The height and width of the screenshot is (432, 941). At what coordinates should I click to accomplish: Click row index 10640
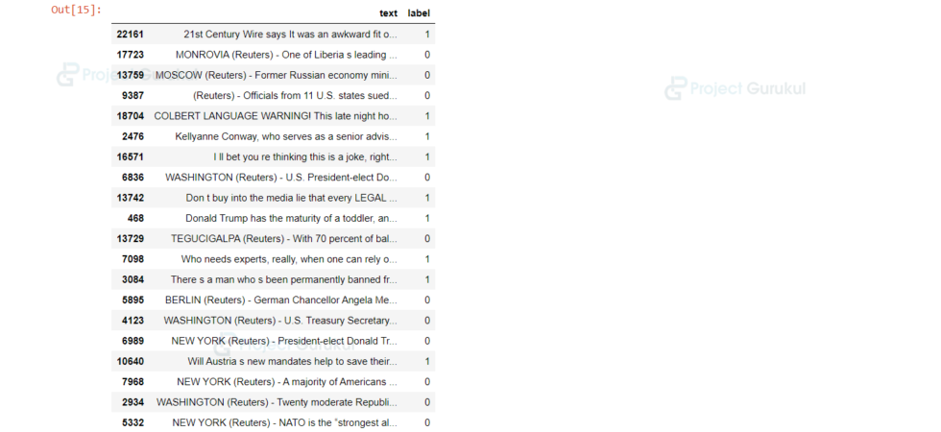point(130,361)
